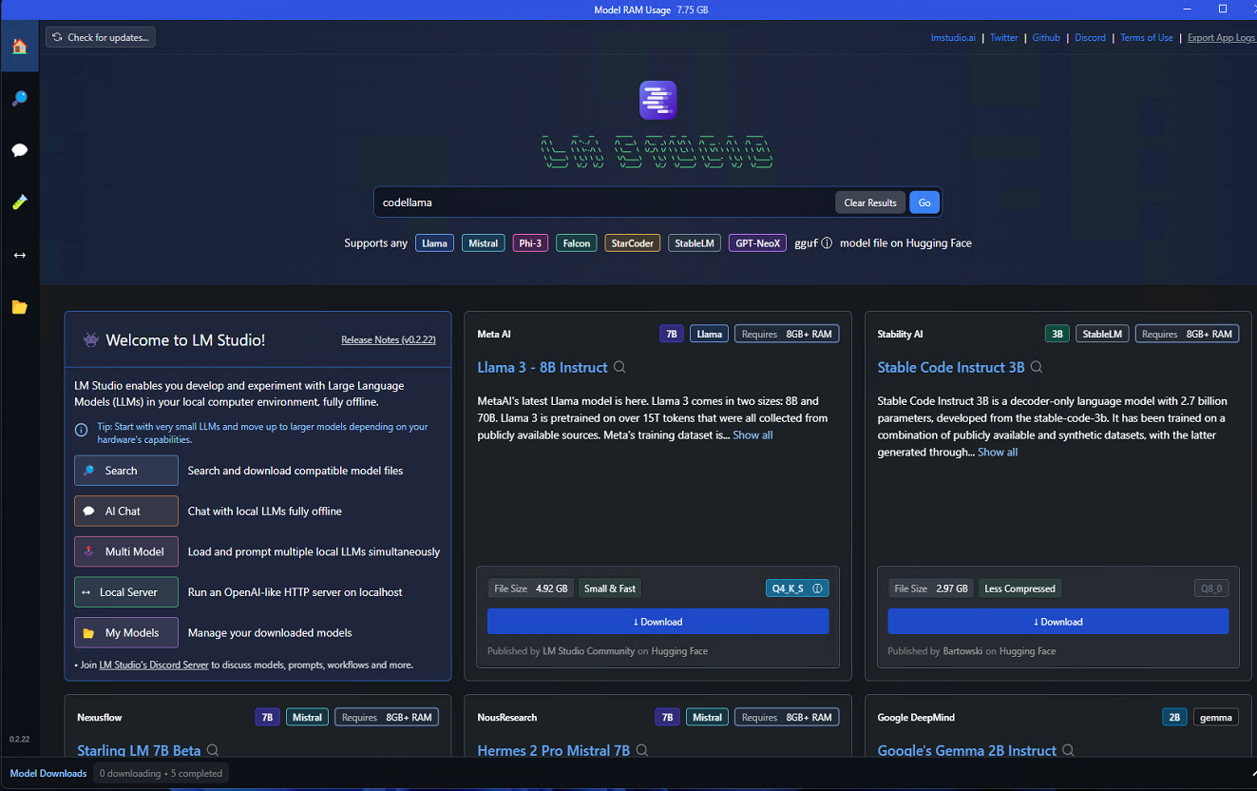This screenshot has height=791, width=1257.
Task: Click the Go search button
Action: tap(924, 203)
